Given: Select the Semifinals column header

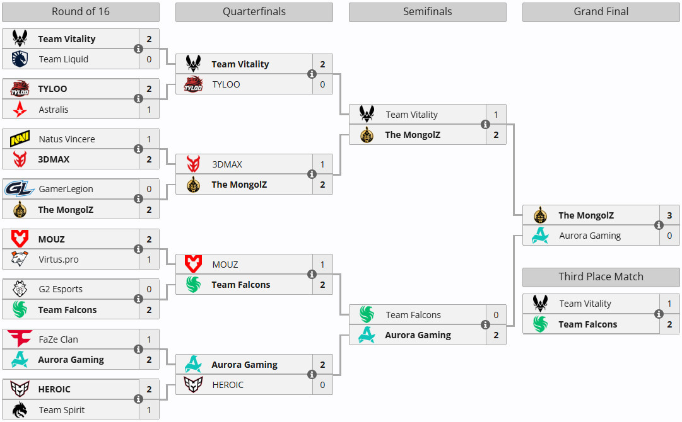Looking at the screenshot, I should tap(427, 12).
